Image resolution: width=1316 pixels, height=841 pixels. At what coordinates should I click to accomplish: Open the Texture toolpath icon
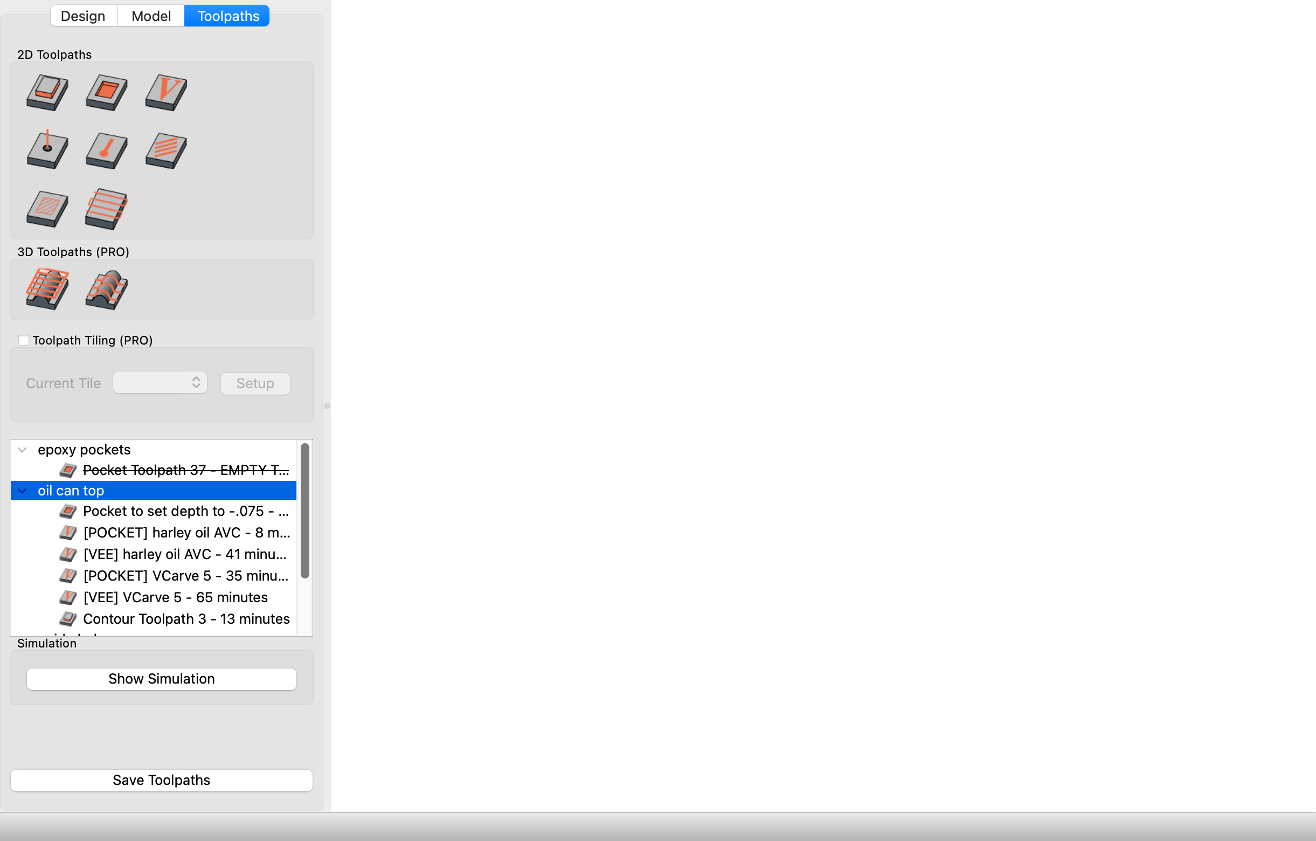pyautogui.click(x=166, y=150)
